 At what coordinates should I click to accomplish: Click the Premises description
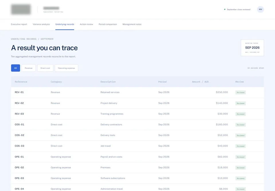click(x=105, y=168)
